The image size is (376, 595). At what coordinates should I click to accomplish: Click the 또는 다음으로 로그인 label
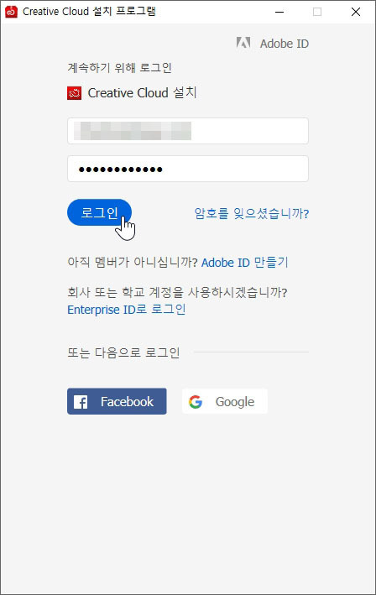click(123, 352)
